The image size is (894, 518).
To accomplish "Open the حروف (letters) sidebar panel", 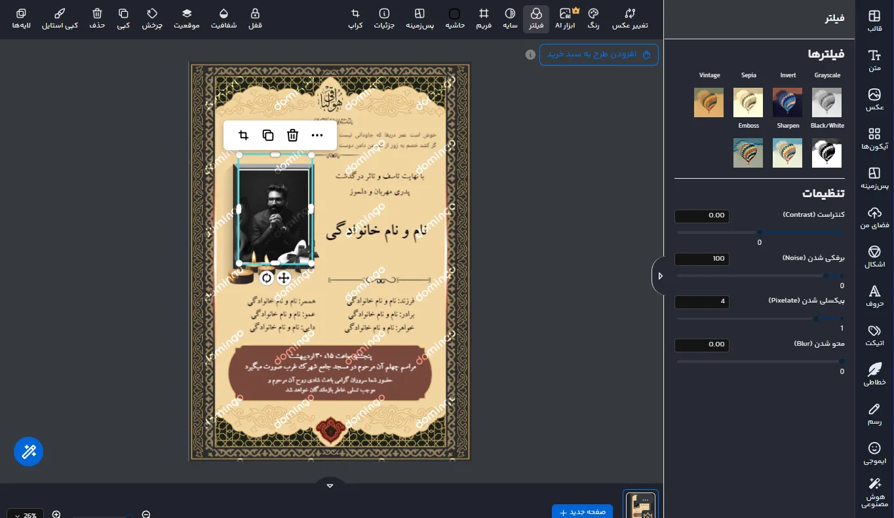I will pyautogui.click(x=874, y=295).
